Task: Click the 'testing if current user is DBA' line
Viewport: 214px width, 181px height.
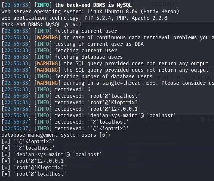Action: [x=73, y=44]
